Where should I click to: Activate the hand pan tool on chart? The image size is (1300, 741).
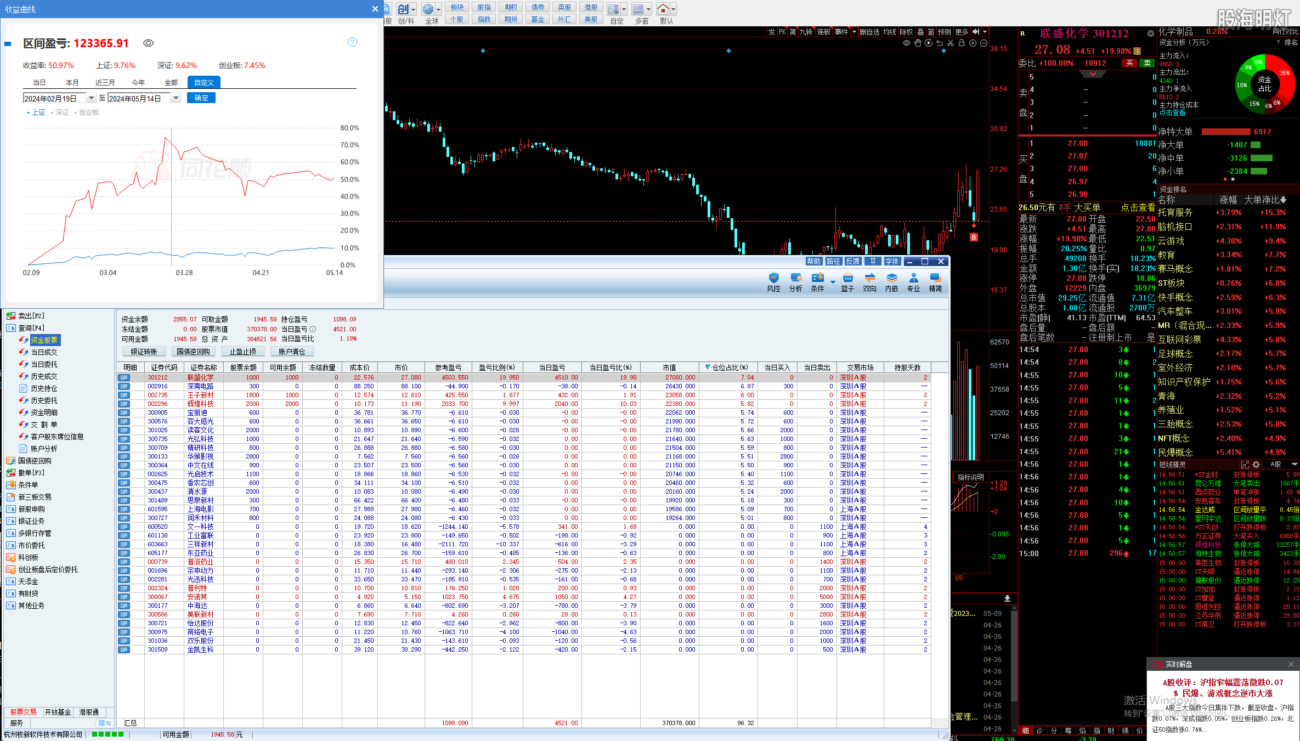[x=918, y=43]
